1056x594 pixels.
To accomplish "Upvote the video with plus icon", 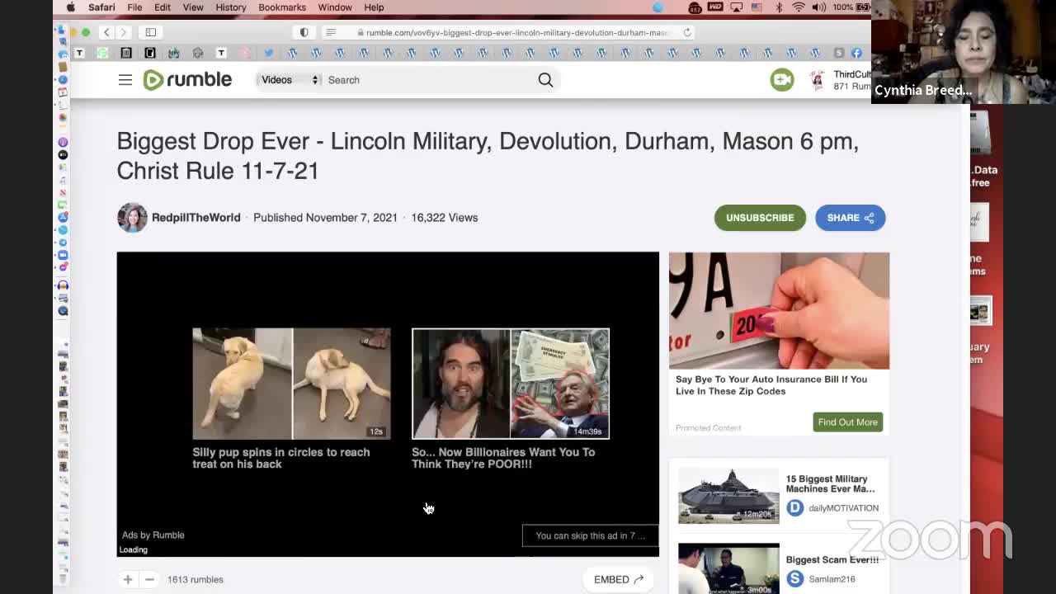I will (128, 579).
